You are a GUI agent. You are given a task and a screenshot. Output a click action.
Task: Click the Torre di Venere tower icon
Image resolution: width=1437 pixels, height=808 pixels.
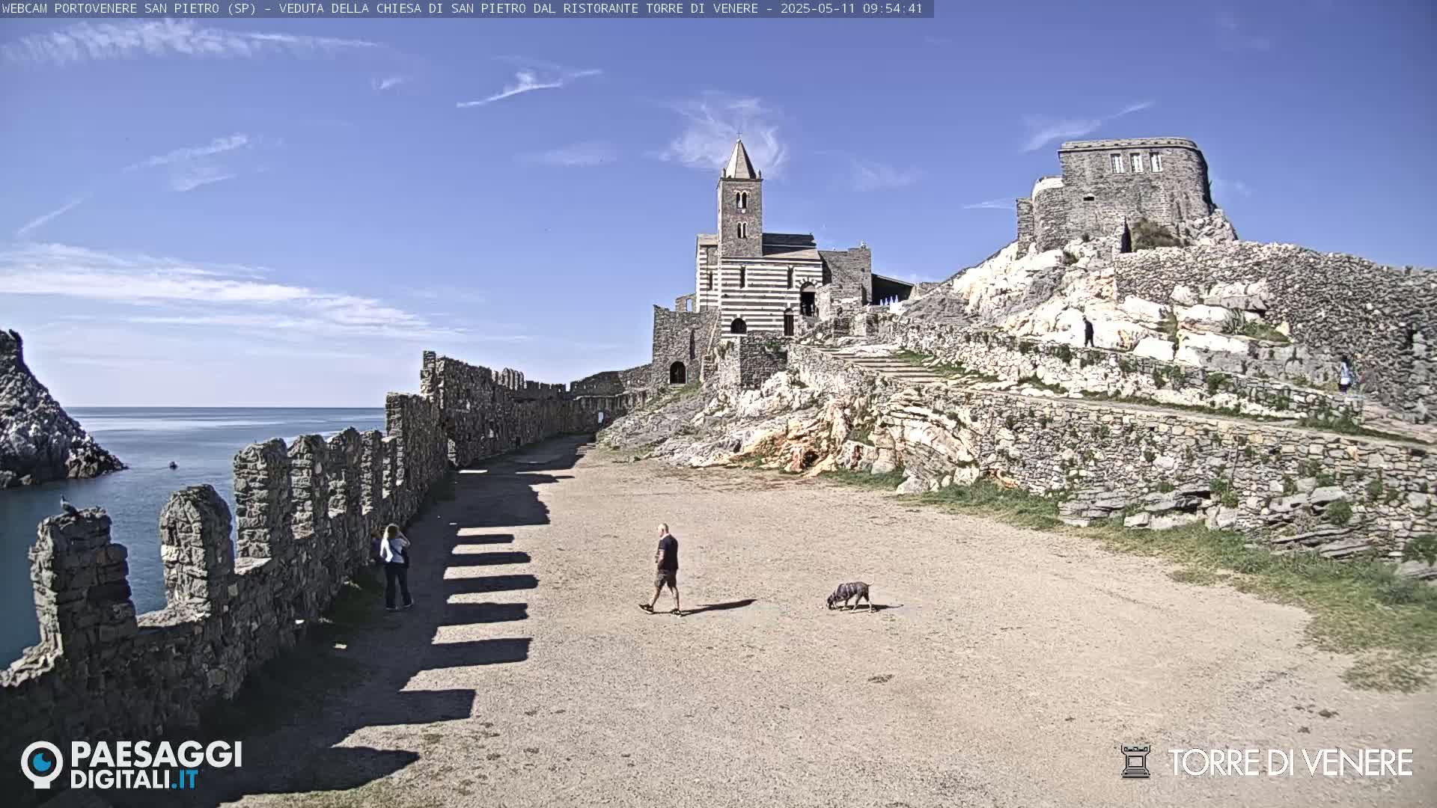(1135, 762)
